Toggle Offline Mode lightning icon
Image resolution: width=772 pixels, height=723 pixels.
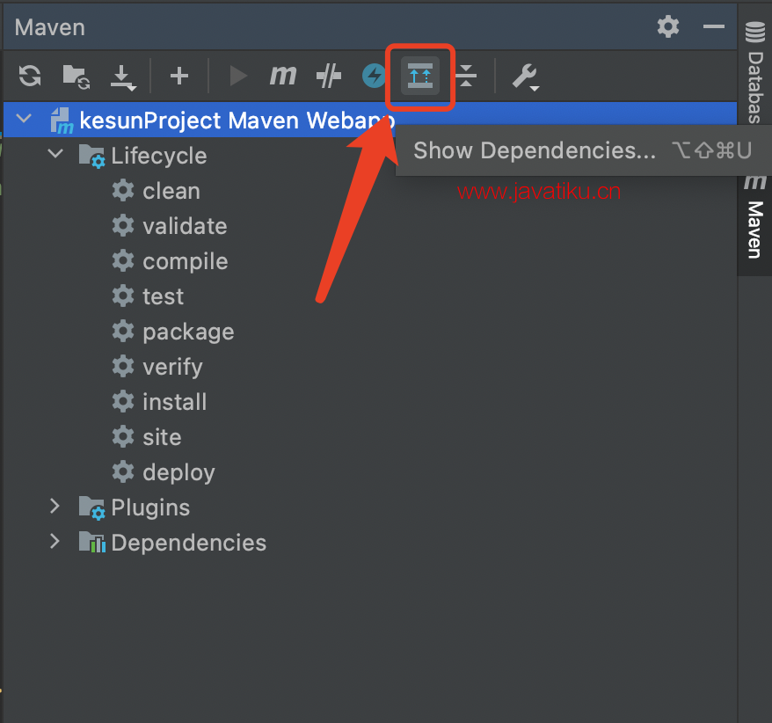pyautogui.click(x=374, y=76)
